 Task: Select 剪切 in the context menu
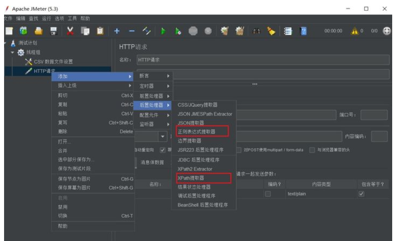[93, 96]
